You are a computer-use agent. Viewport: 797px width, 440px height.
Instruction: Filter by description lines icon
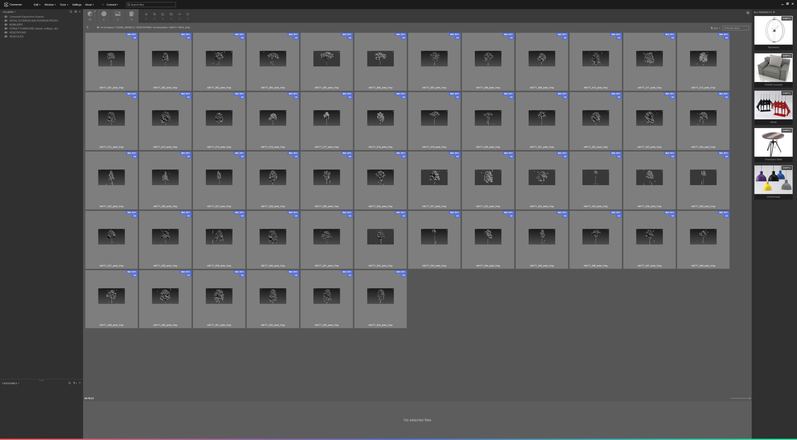[163, 14]
